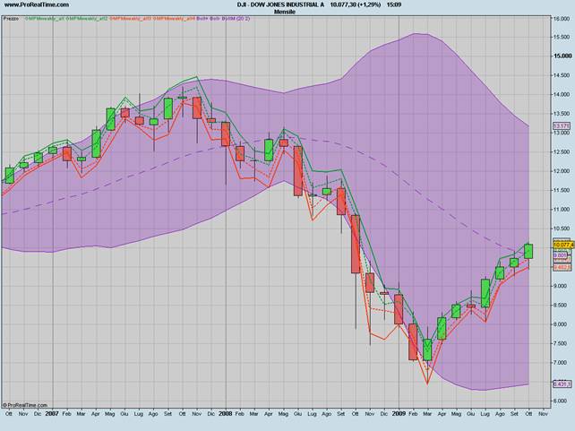The width and height of the screenshot is (575, 431).
Task: Select the 'Mensile' timeframe label
Action: click(x=285, y=12)
